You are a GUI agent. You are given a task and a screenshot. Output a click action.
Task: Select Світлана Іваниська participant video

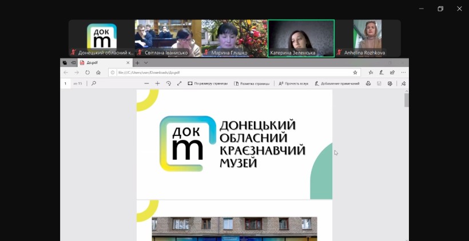[168, 38]
